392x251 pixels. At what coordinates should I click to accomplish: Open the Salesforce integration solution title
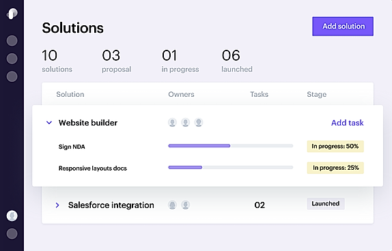pos(111,205)
